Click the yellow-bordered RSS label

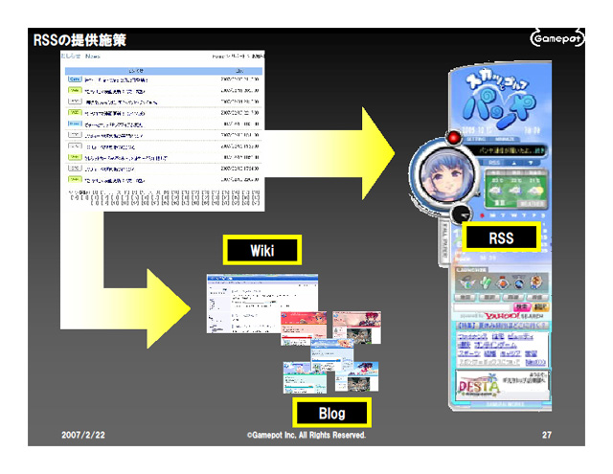click(x=501, y=237)
